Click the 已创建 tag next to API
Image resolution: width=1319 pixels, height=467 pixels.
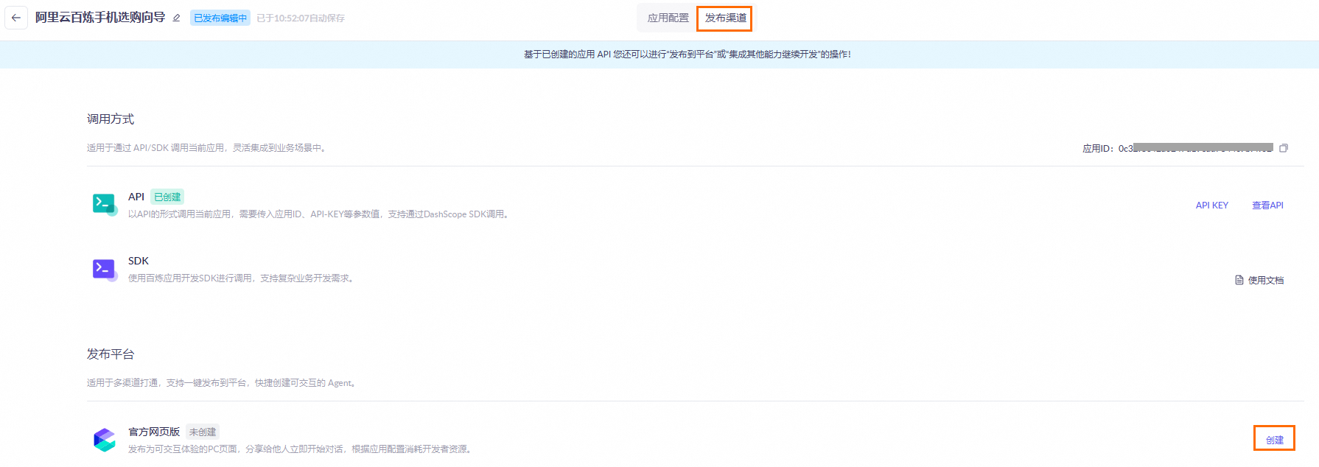click(x=167, y=197)
